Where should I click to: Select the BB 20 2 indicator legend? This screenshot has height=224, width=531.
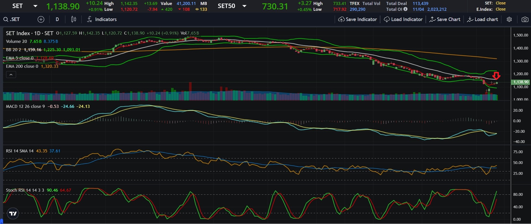[x=14, y=50]
